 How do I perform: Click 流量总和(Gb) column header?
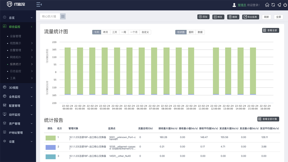(x=145, y=128)
